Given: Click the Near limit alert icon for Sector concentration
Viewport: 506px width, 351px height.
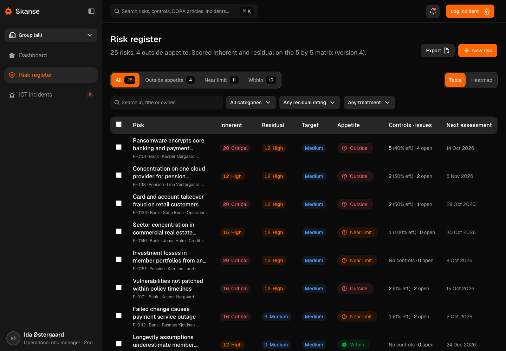Looking at the screenshot, I should [344, 232].
